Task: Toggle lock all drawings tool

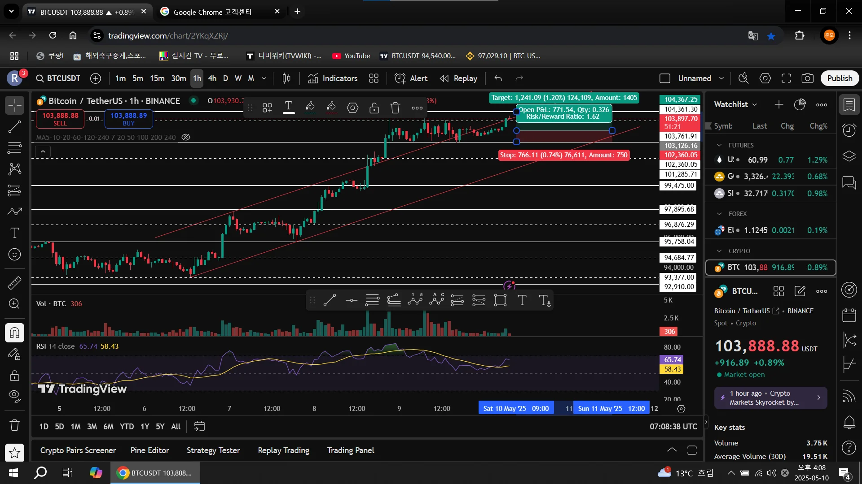Action: point(14,375)
